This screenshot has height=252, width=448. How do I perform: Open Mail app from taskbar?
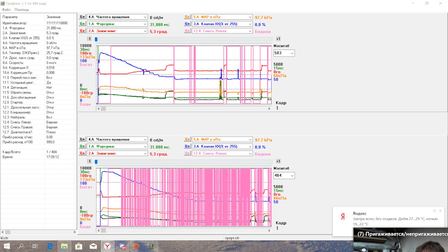tap(93, 246)
